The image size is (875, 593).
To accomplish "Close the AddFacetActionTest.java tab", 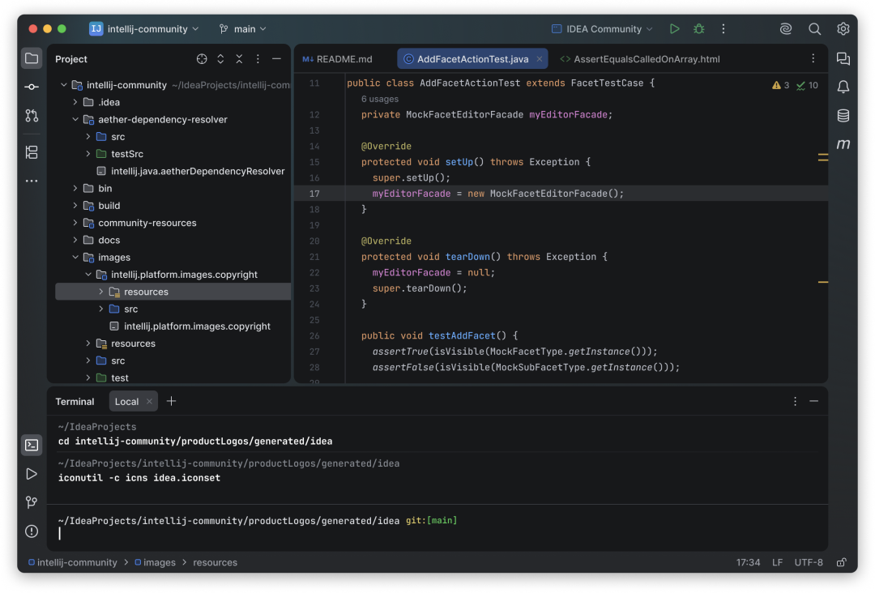I will click(x=538, y=58).
